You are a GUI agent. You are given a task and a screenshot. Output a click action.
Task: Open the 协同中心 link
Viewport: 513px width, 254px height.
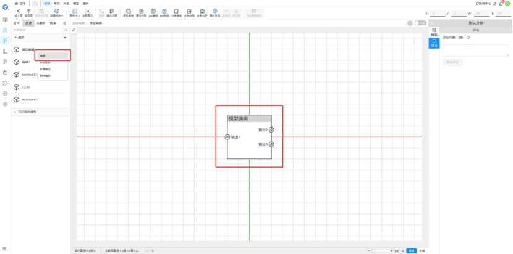point(483,3)
